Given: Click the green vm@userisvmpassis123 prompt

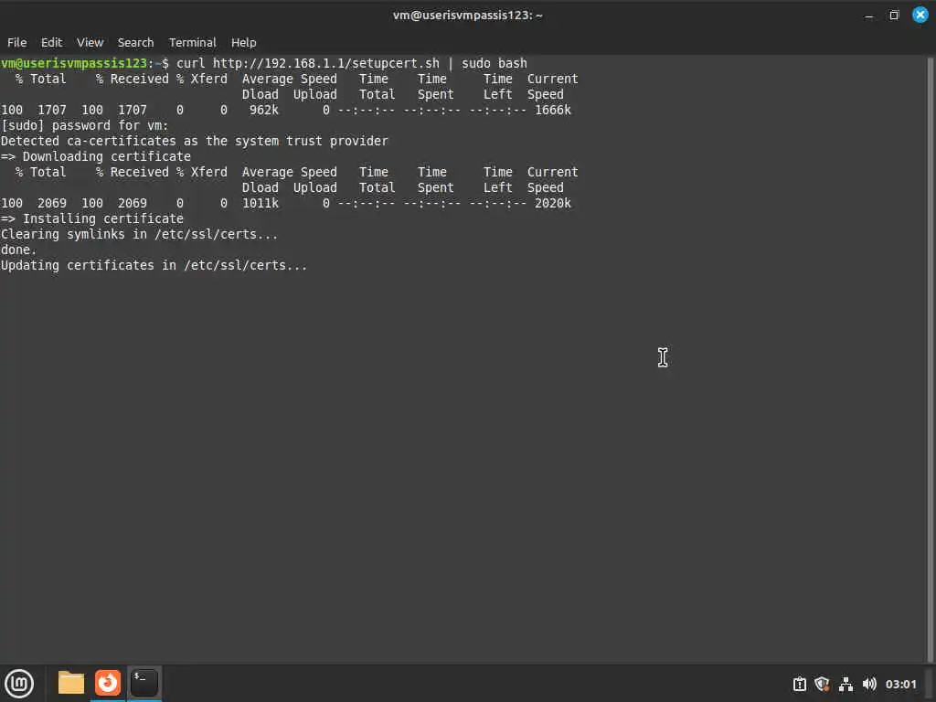Looking at the screenshot, I should point(74,63).
